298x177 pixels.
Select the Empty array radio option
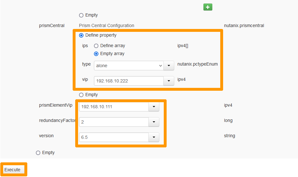click(96, 54)
